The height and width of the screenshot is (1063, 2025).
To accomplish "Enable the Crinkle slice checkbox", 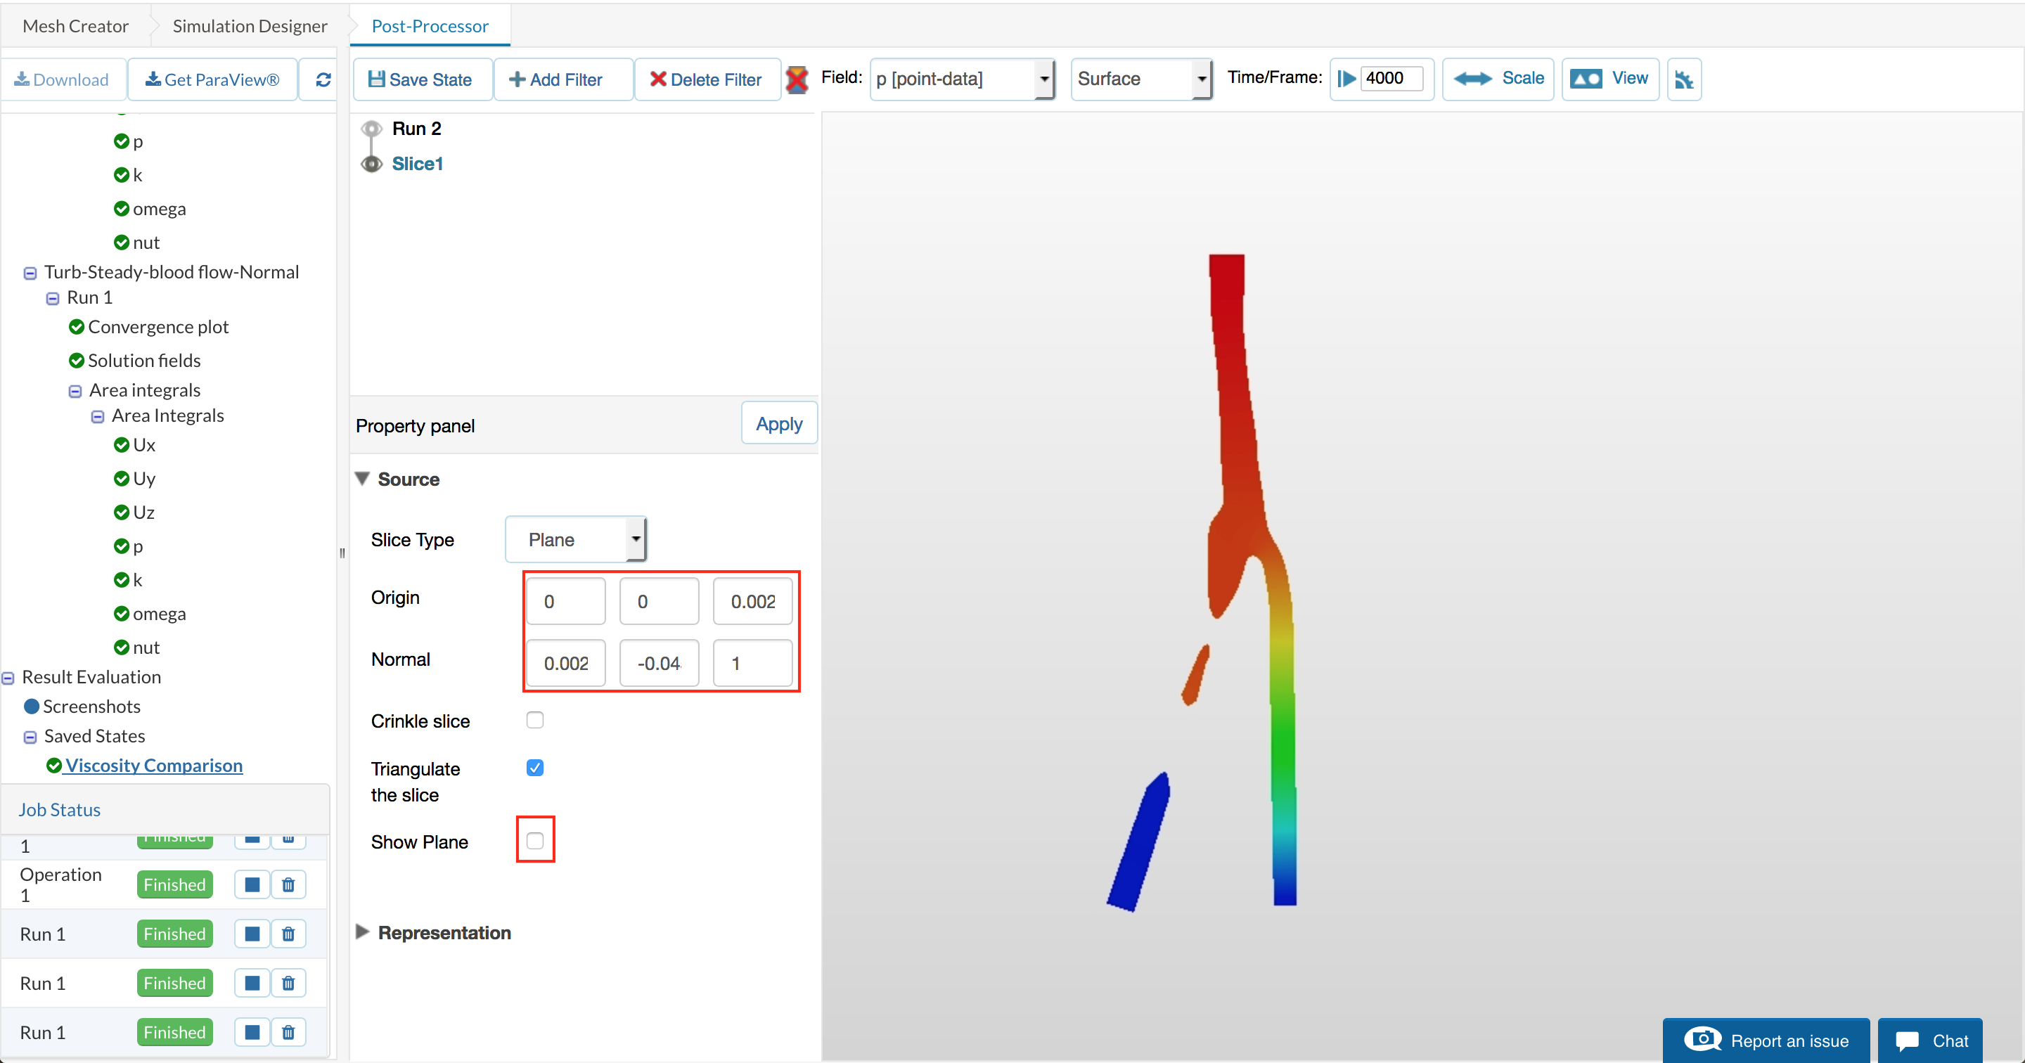I will tap(534, 720).
